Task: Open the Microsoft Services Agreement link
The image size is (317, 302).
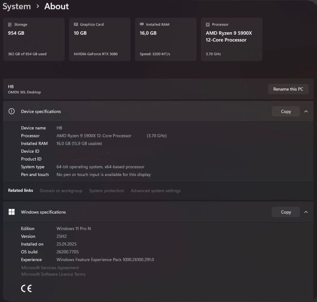Action: pyautogui.click(x=50, y=267)
